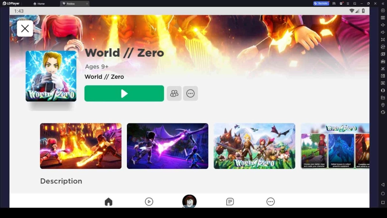Click the mini window mode icon

pyautogui.click(x=354, y=3)
